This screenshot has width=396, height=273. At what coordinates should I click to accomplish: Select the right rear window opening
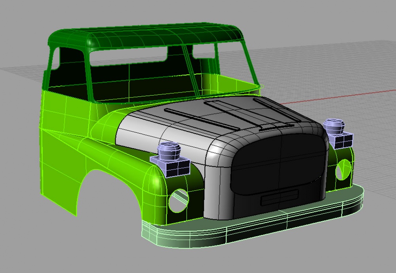[x=204, y=51]
